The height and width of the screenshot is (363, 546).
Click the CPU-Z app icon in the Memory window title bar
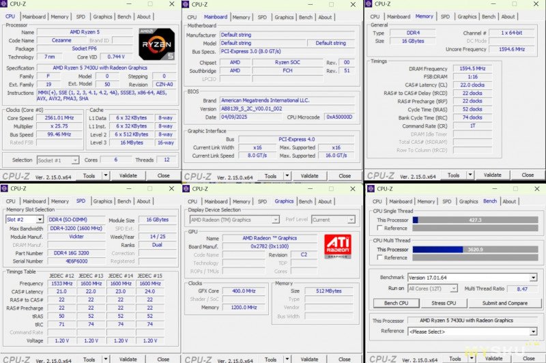[x=369, y=4]
